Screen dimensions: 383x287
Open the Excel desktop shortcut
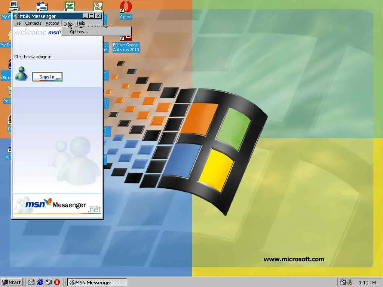[70, 6]
